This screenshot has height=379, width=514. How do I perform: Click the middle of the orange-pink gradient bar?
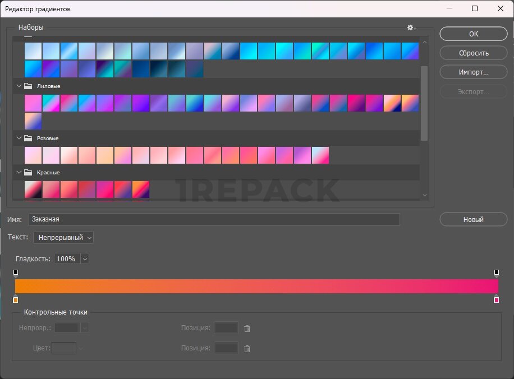click(256, 286)
